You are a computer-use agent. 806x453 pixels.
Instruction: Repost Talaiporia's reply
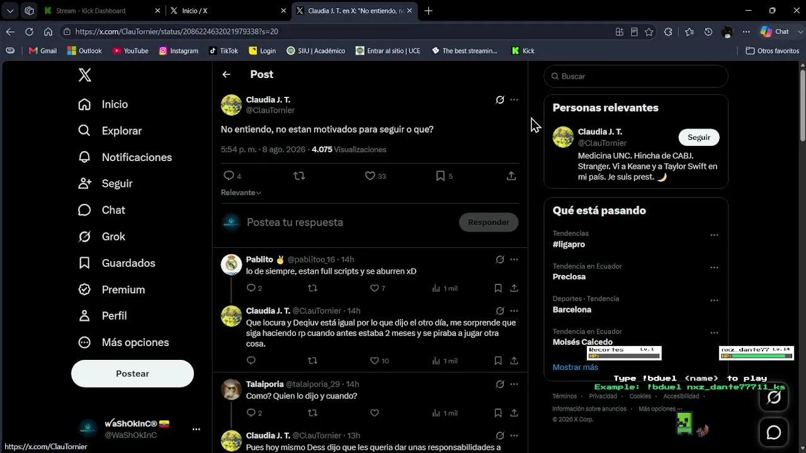coord(312,413)
